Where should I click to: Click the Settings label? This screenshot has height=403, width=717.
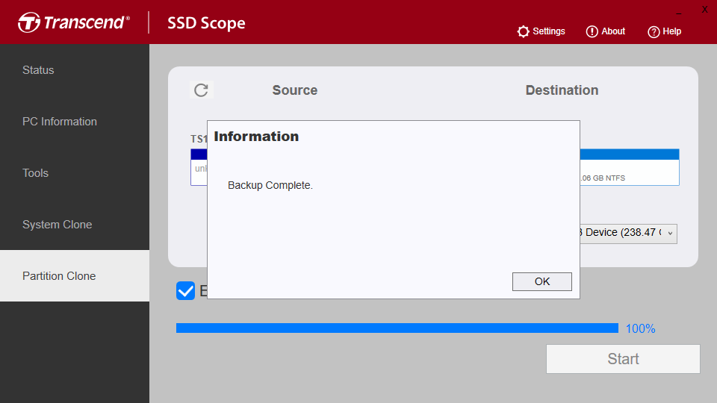(549, 31)
